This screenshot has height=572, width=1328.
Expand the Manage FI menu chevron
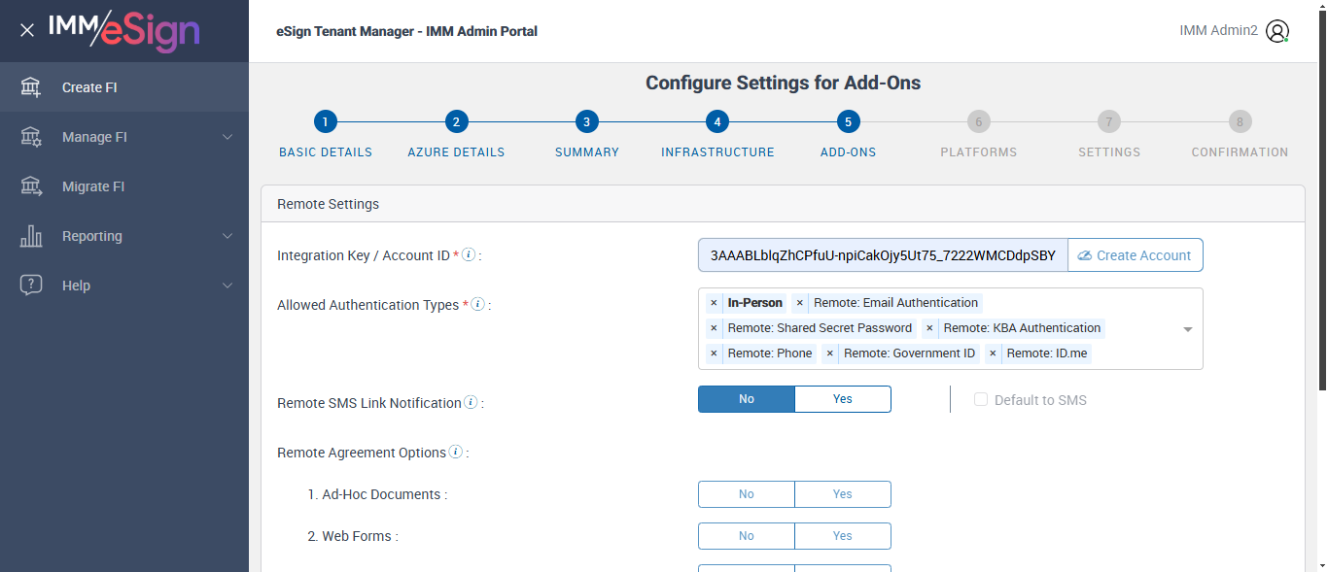coord(227,137)
